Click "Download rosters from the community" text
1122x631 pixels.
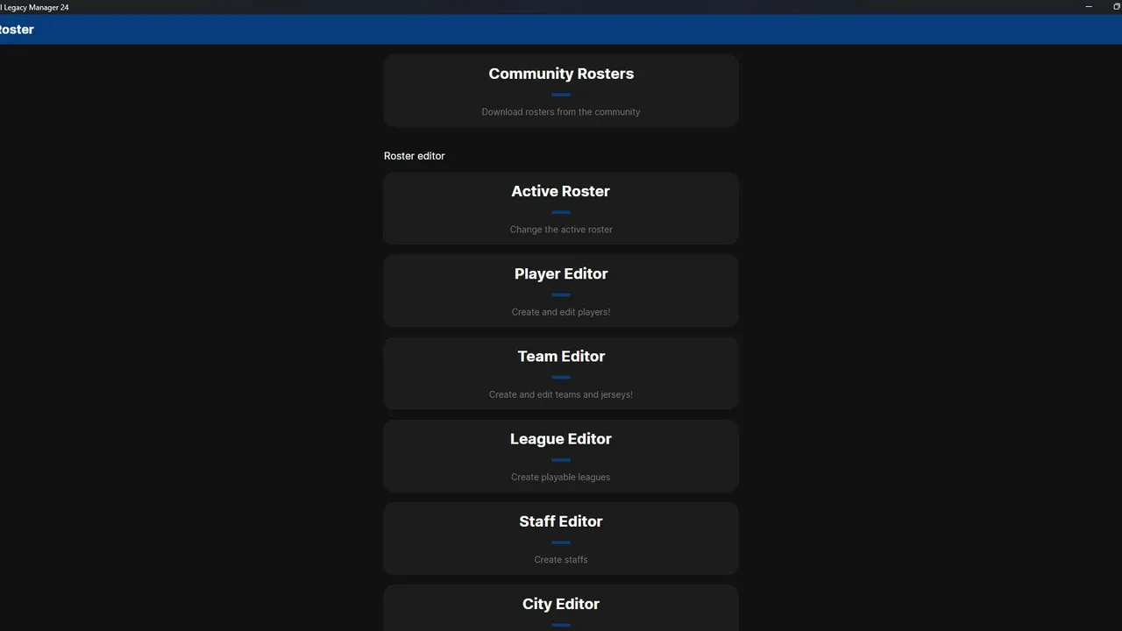[561, 112]
